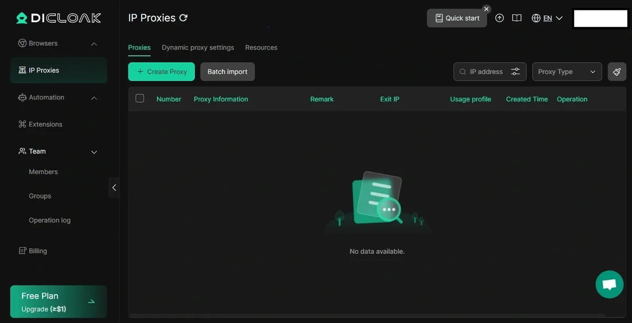Open the documentation book icon

(517, 18)
